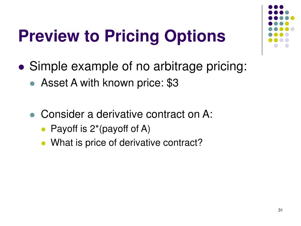The width and height of the screenshot is (301, 226).
Task: Select the line "Asset A with known price: $3"
Action: pyautogui.click(x=110, y=83)
